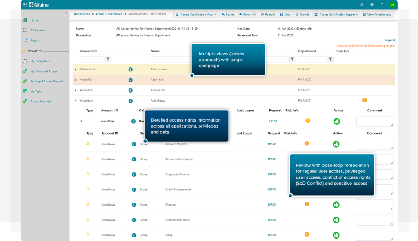Click risk warning icon in Sales row
Viewport: 418px width, 241px height.
tap(307, 234)
